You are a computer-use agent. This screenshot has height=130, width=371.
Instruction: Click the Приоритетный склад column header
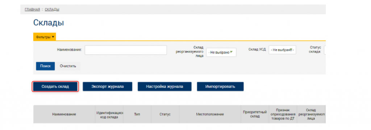(255, 114)
